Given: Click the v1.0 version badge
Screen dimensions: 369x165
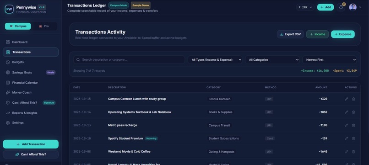Looking at the screenshot, I should [x=42, y=7].
